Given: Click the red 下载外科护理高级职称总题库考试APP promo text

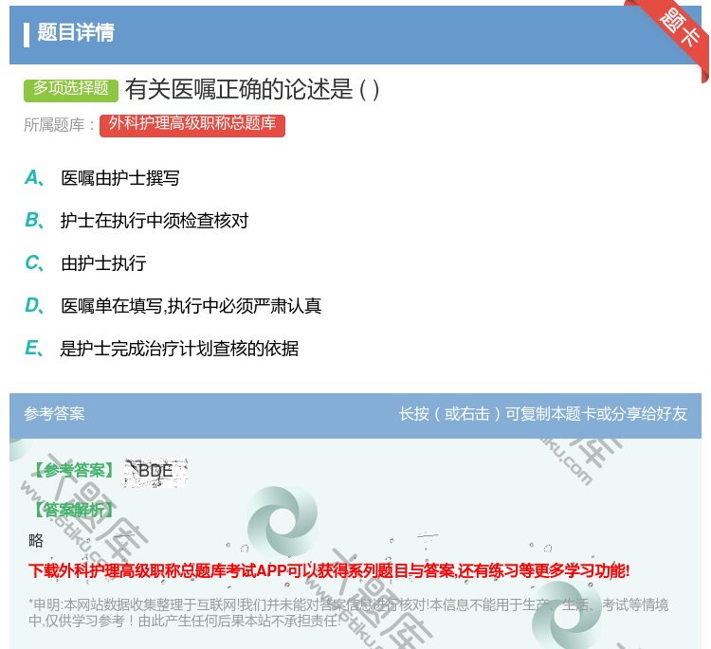Looking at the screenshot, I should pyautogui.click(x=329, y=570).
